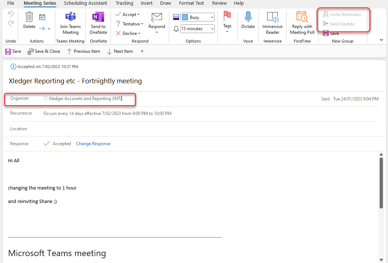
Task: Open the Help tab
Action: click(x=239, y=3)
